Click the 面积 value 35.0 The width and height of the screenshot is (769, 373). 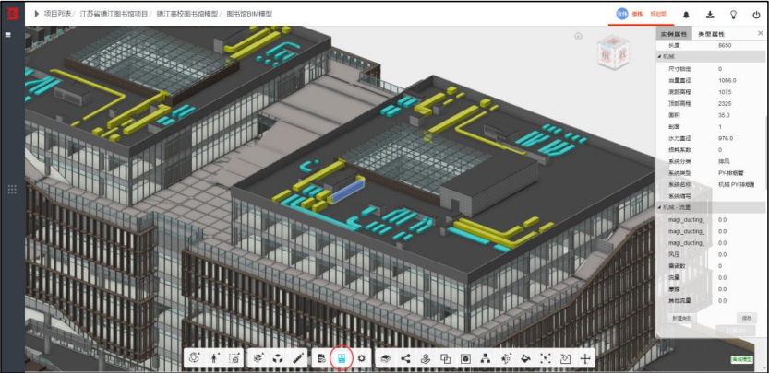[x=724, y=115]
